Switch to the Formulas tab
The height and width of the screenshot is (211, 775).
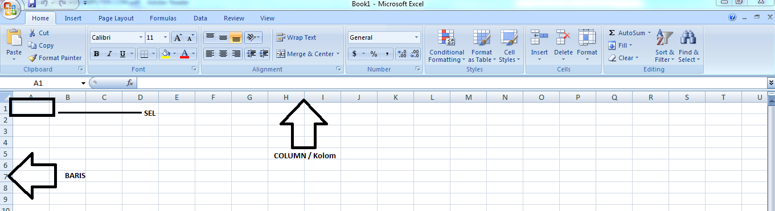click(x=163, y=18)
